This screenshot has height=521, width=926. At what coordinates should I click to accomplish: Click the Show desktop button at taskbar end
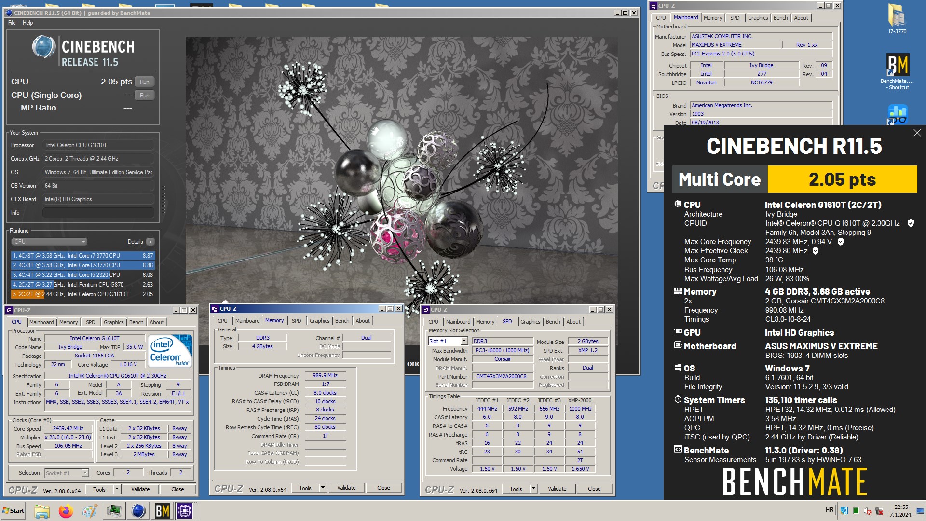920,511
